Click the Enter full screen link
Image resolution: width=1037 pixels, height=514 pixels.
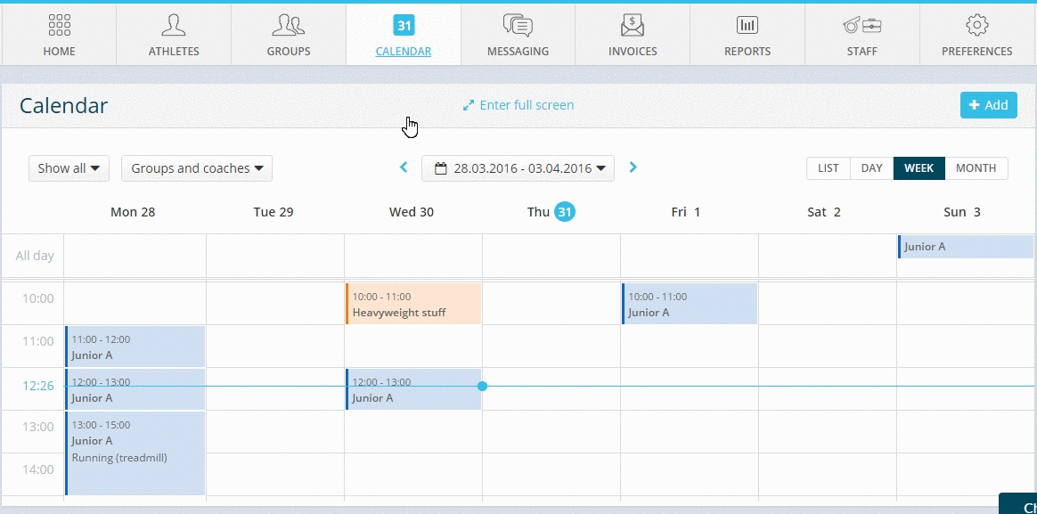pos(518,105)
